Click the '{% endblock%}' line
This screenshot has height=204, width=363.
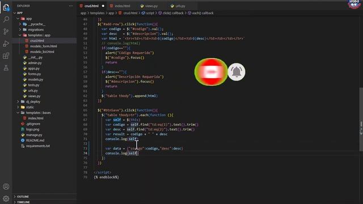[106, 177]
